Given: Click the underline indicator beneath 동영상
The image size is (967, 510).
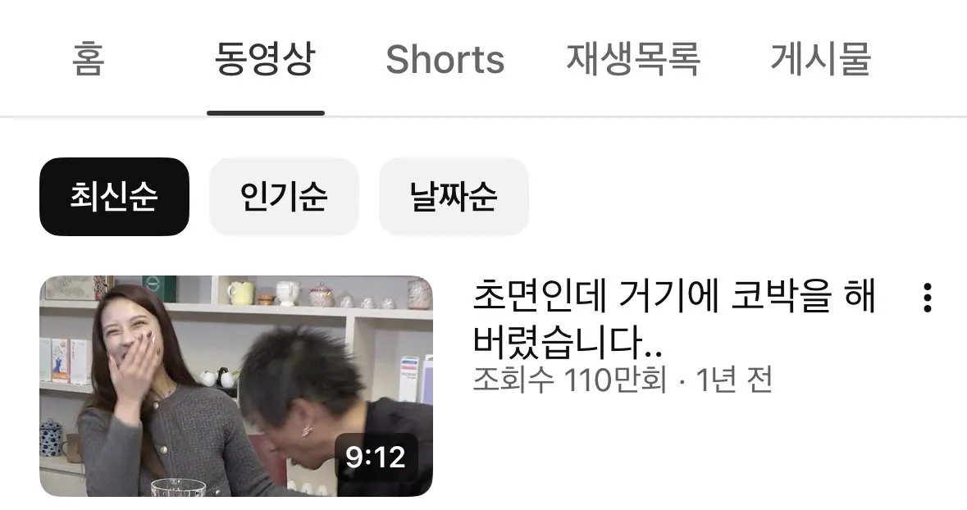Looking at the screenshot, I should point(266,113).
